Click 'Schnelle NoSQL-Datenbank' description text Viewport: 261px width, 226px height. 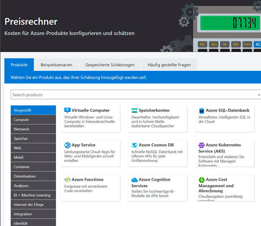157,156
